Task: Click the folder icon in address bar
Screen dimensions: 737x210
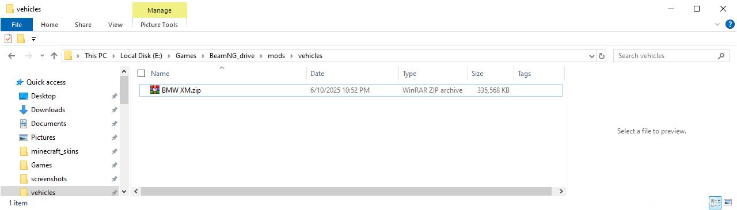Action: coord(69,56)
